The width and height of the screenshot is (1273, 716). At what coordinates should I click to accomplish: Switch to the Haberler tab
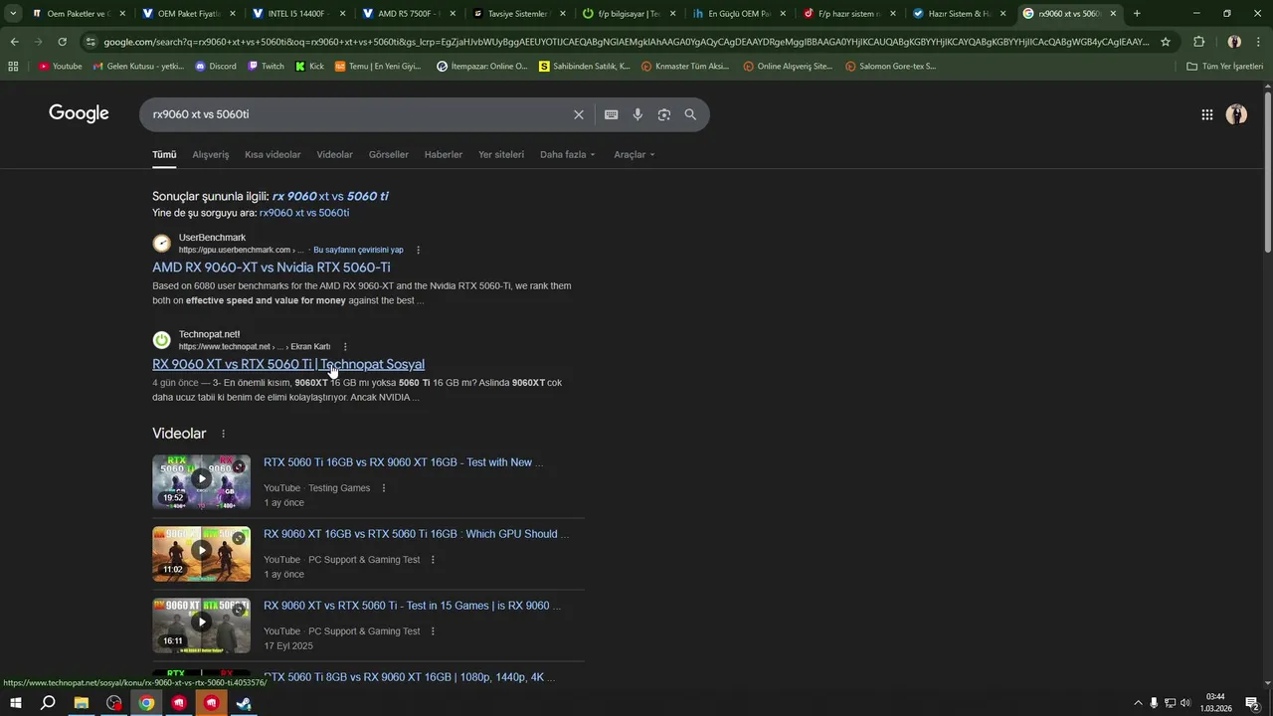[444, 154]
